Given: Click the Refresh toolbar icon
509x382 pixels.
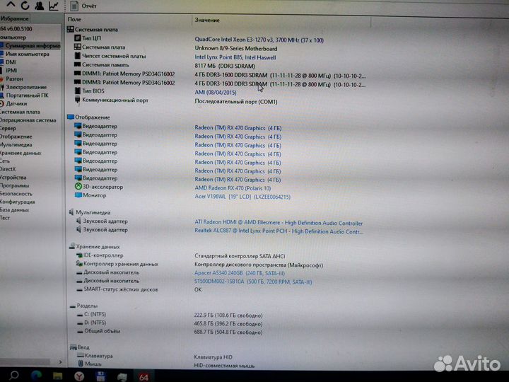Looking at the screenshot, I should click(25, 5).
